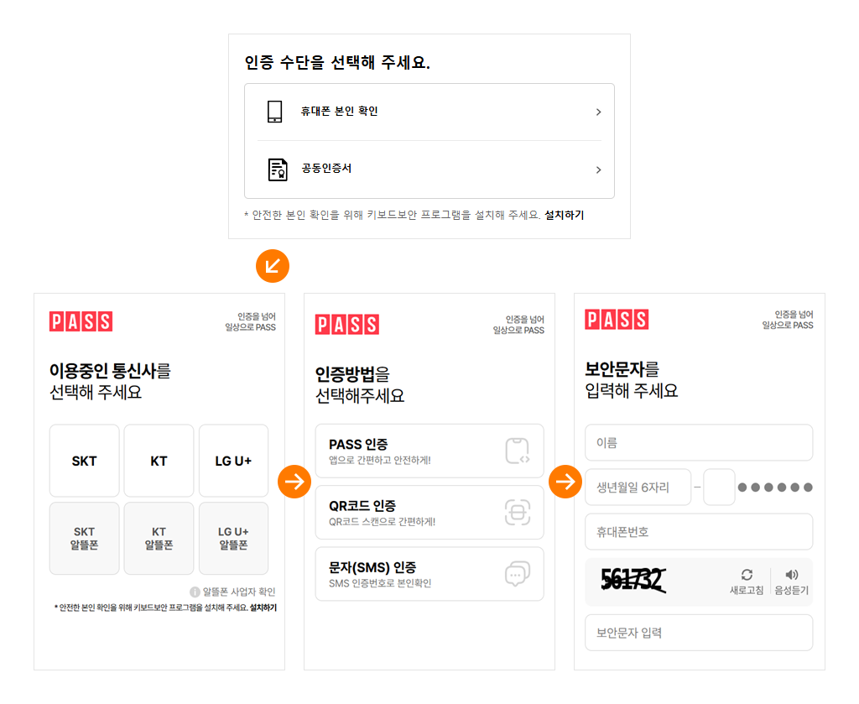The height and width of the screenshot is (704, 859).
Task: Choose SKT 알뜰폰 carrier
Action: 85,538
